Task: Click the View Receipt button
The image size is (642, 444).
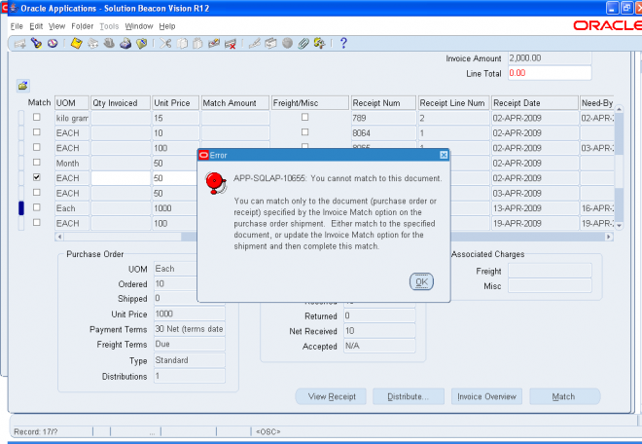Action: pos(332,396)
